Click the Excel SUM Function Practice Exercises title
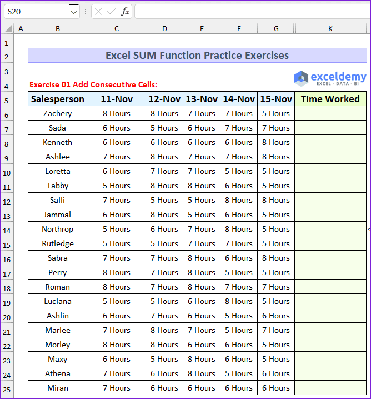The image size is (371, 399). coord(197,55)
